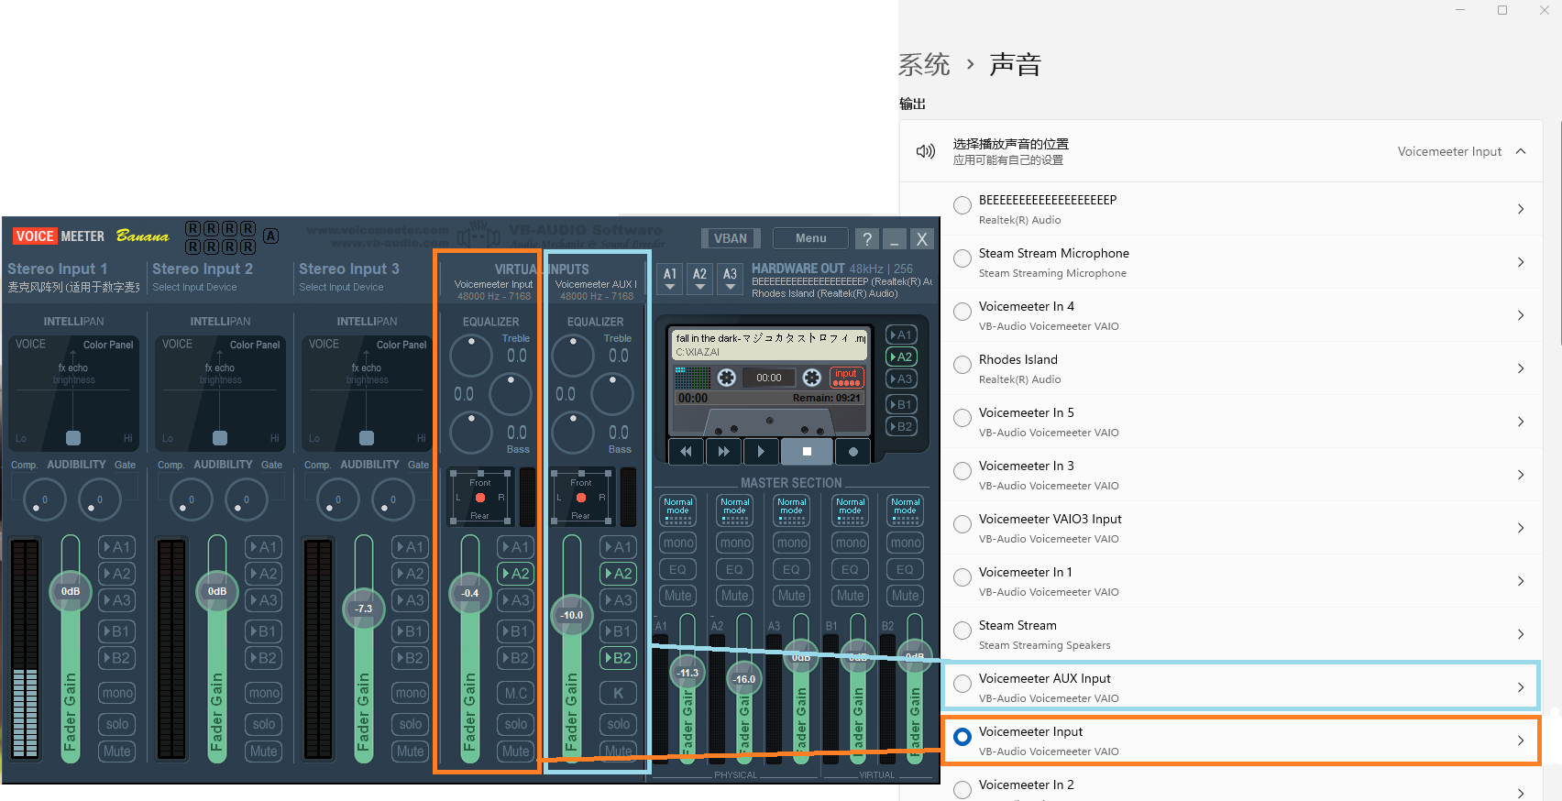Go to 系统 breadcrumb in settings
1562x801 pixels.
[924, 64]
